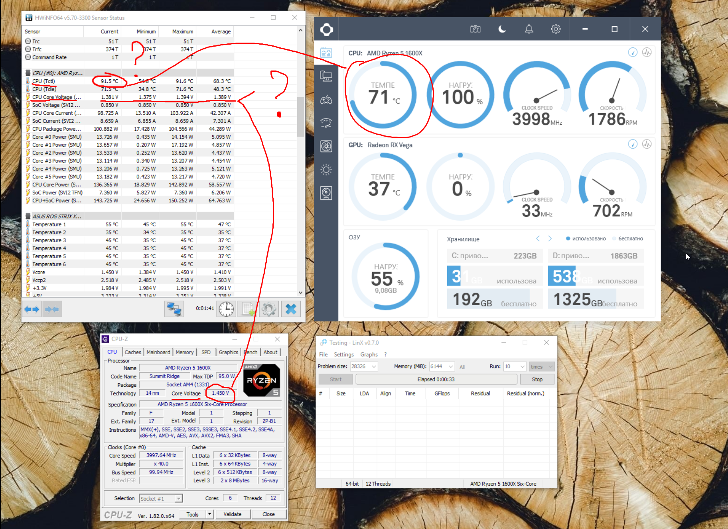Click the GFlops column header in LinX
The image size is (728, 529).
(x=442, y=394)
